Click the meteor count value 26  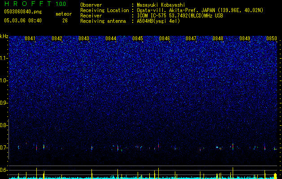pyautogui.click(x=65, y=21)
